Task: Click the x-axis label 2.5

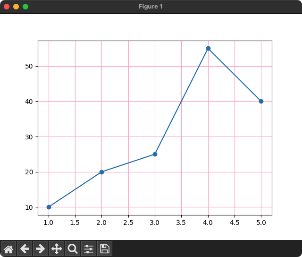Action: (128, 223)
